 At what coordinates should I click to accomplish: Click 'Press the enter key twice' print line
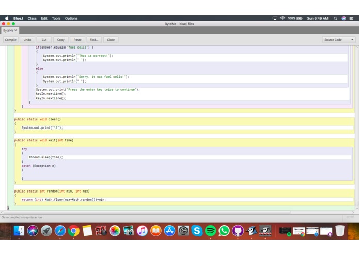coord(88,90)
